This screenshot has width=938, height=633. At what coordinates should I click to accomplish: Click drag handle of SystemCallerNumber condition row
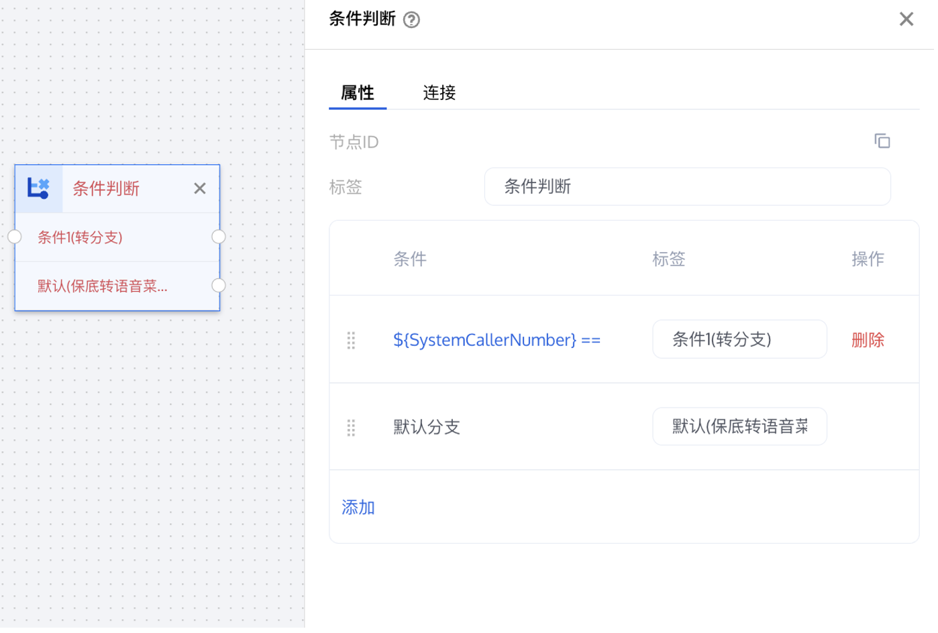(x=351, y=341)
